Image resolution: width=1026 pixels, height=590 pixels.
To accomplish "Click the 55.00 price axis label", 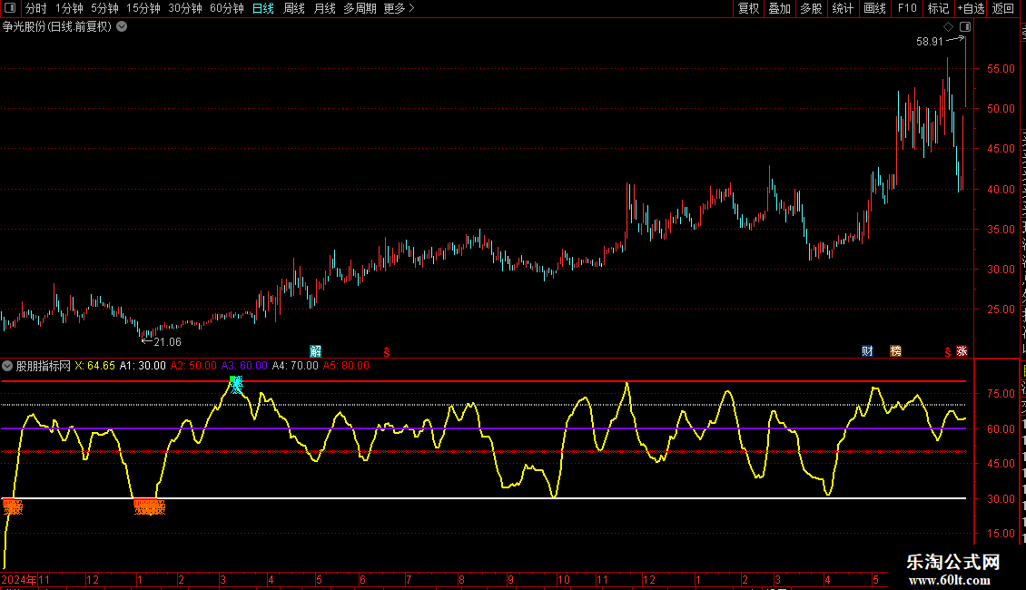I will pyautogui.click(x=1001, y=69).
